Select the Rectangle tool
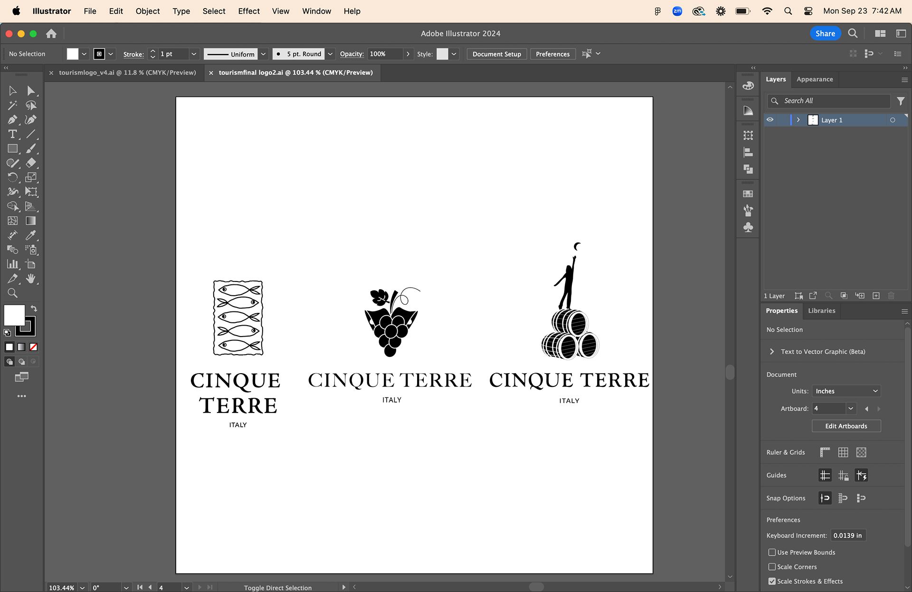This screenshot has width=912, height=592. 13,149
